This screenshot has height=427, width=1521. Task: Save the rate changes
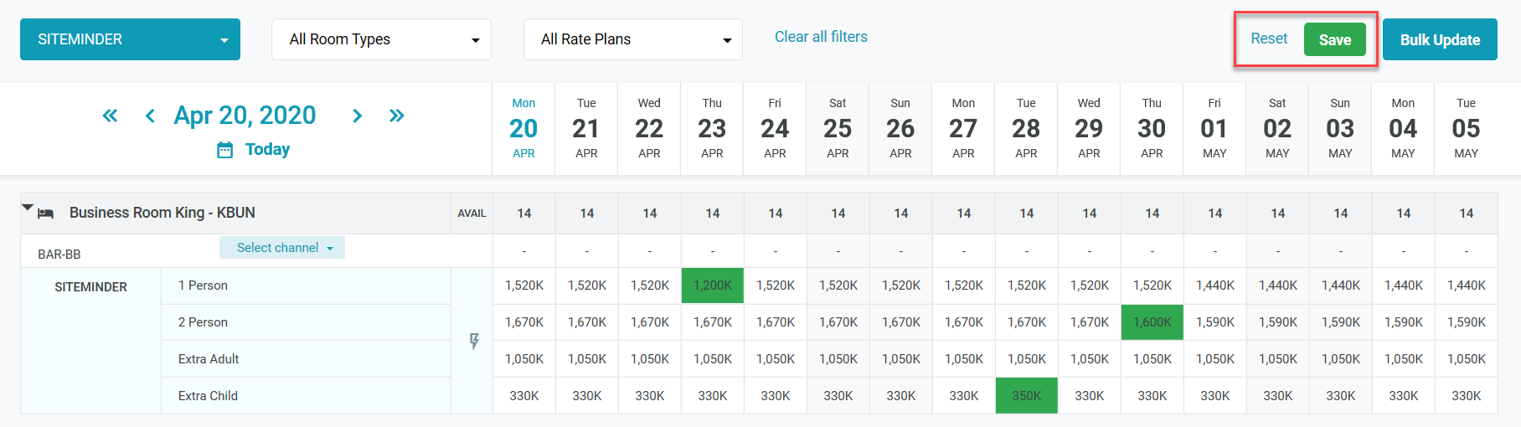(1334, 39)
